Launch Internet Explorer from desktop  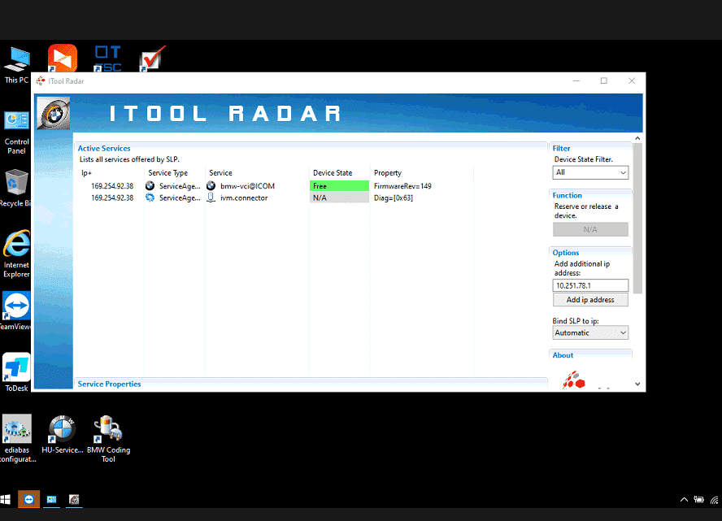click(x=16, y=254)
